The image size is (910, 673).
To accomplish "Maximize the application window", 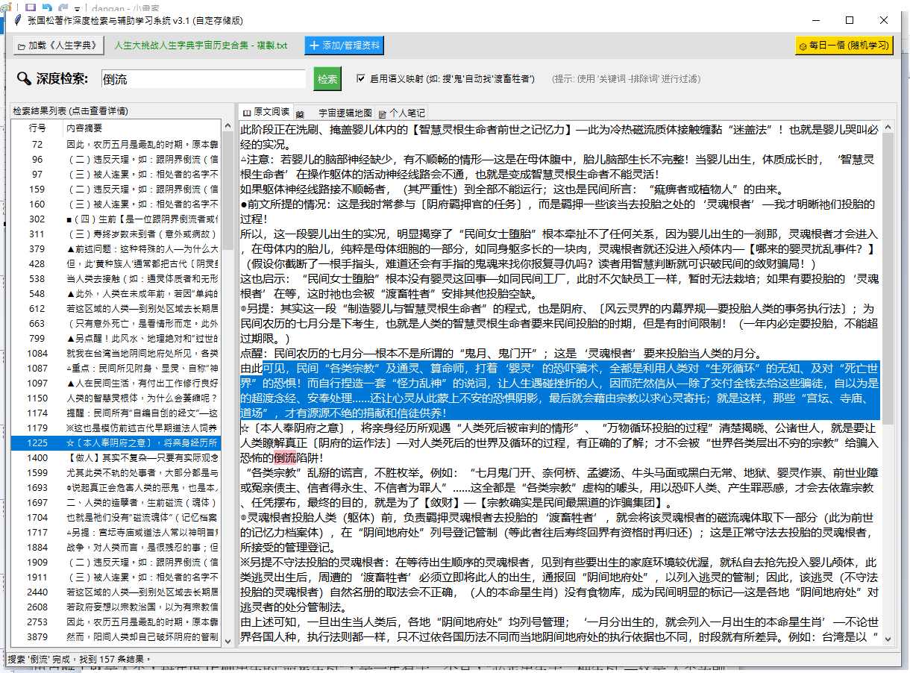I will 850,20.
